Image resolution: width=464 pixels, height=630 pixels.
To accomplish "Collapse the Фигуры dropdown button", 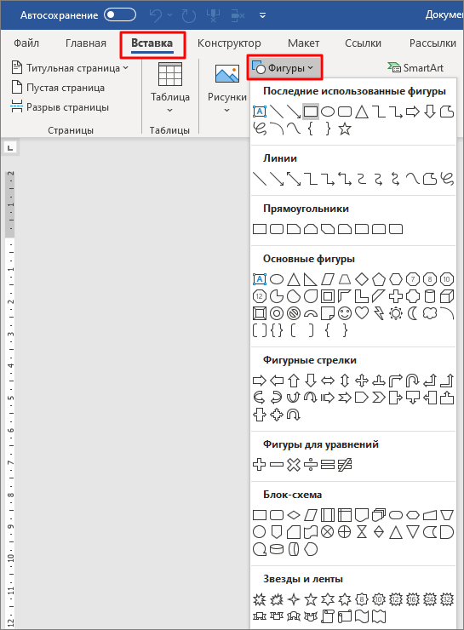I will 285,68.
